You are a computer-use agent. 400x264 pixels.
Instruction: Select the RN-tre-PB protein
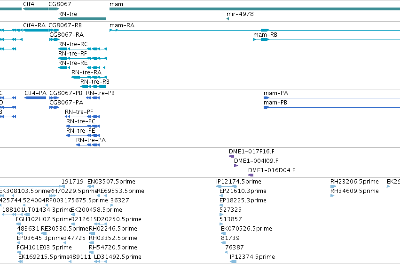click(x=93, y=98)
